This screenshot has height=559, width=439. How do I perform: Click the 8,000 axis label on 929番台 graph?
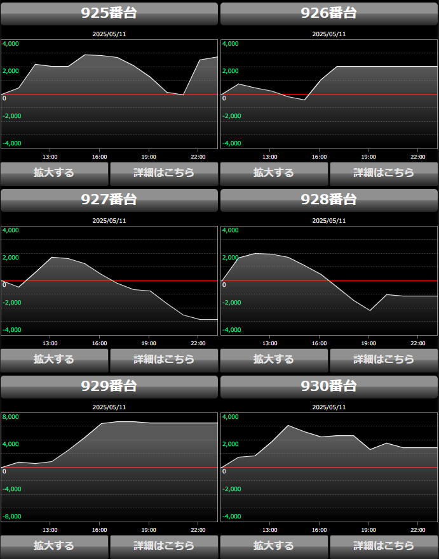[x=11, y=417]
